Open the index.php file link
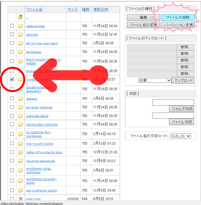This screenshot has height=205, width=201. click(x=33, y=199)
